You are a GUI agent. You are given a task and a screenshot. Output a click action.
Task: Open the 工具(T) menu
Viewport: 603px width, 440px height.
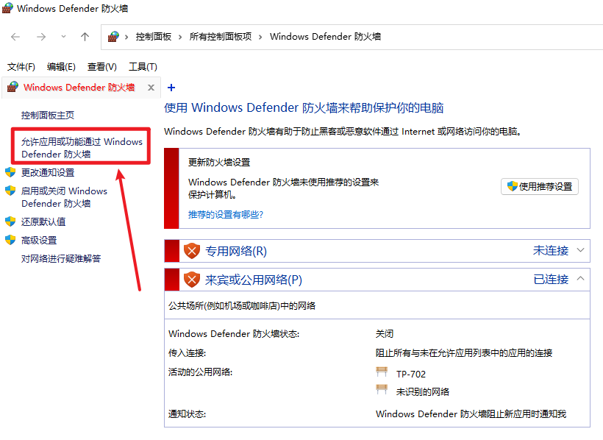[143, 67]
